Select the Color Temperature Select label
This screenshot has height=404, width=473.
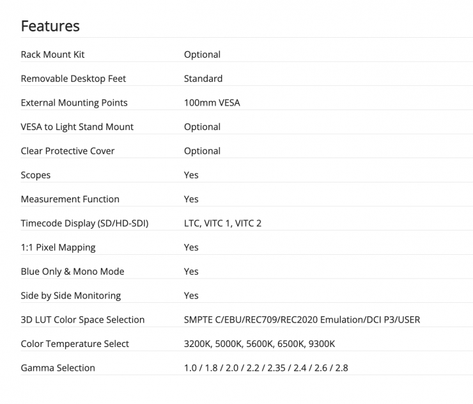[75, 344]
